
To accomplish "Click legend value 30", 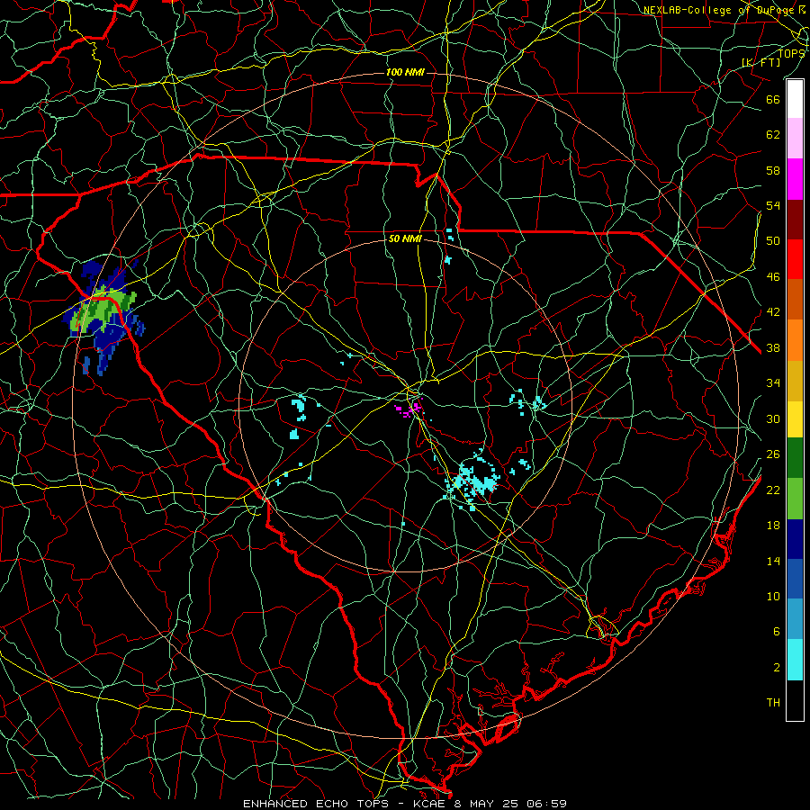I will pyautogui.click(x=773, y=418).
